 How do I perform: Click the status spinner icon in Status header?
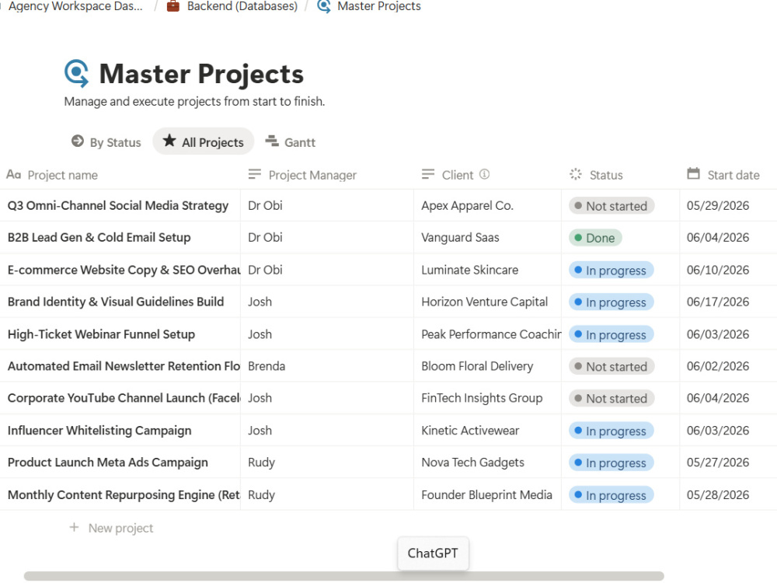pos(575,174)
